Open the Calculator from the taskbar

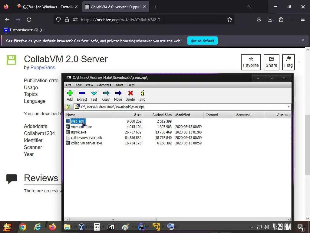click(97, 227)
